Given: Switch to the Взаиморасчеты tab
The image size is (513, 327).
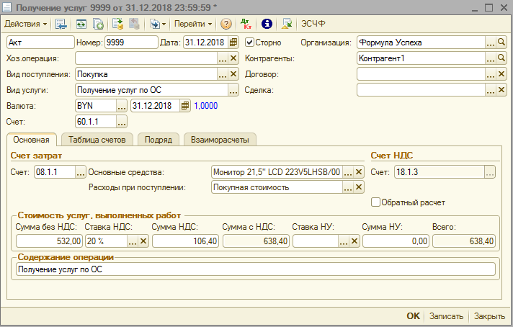Looking at the screenshot, I should (x=219, y=139).
